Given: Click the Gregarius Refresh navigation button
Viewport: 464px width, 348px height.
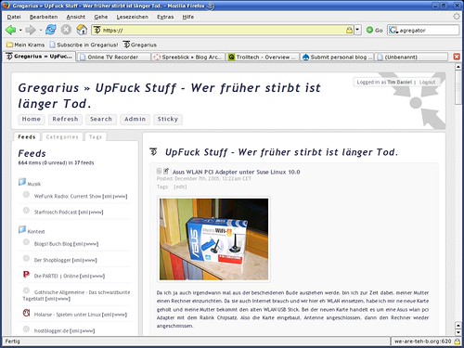Looking at the screenshot, I should (65, 119).
